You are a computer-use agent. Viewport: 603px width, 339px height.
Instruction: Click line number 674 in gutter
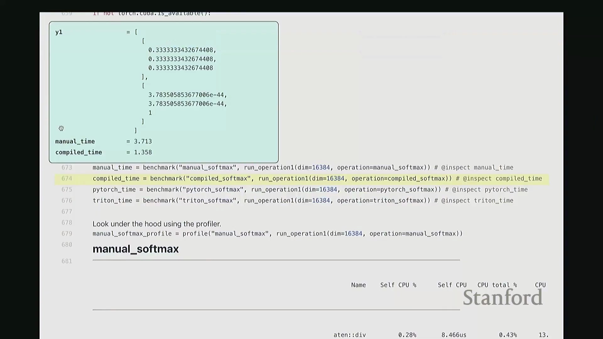click(67, 179)
